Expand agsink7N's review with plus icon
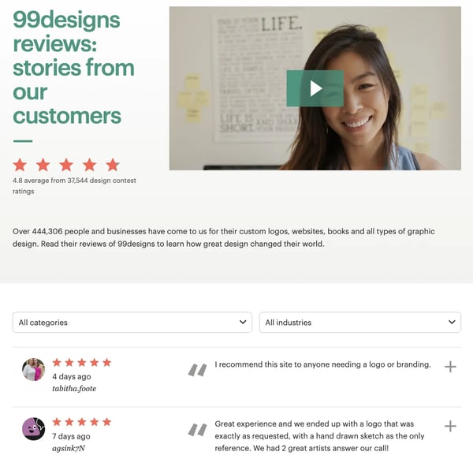 (450, 427)
